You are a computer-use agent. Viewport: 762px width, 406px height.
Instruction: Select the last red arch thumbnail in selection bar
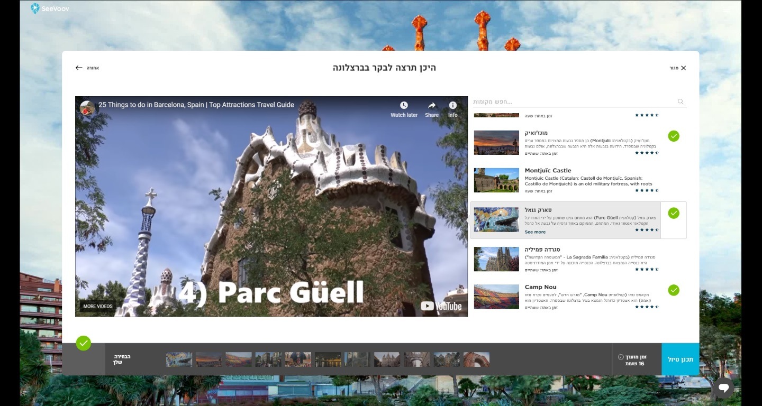[476, 359]
